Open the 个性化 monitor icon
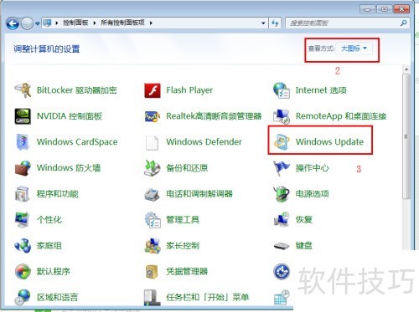The width and height of the screenshot is (419, 312). pyautogui.click(x=23, y=220)
